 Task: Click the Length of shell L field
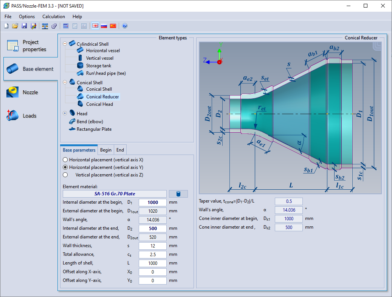152,263
